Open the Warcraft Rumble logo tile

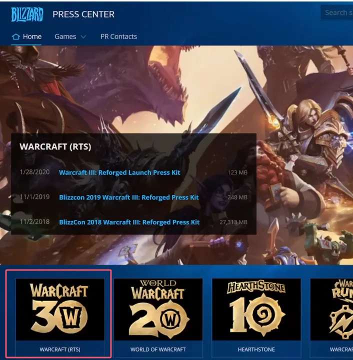coord(332,309)
